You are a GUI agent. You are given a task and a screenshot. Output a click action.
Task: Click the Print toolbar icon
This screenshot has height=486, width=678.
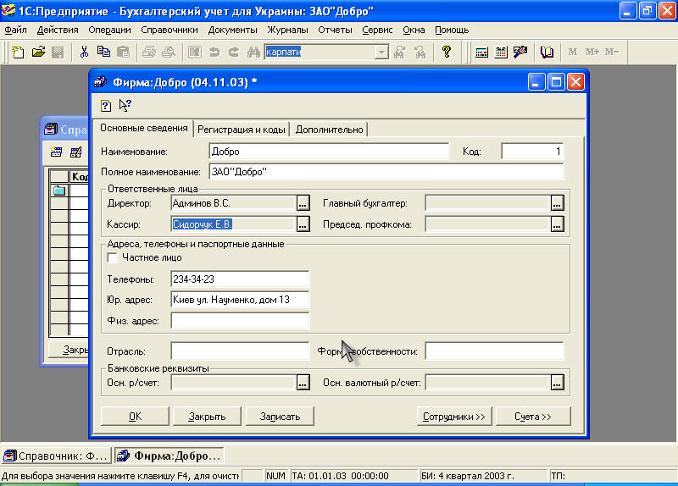pyautogui.click(x=149, y=52)
